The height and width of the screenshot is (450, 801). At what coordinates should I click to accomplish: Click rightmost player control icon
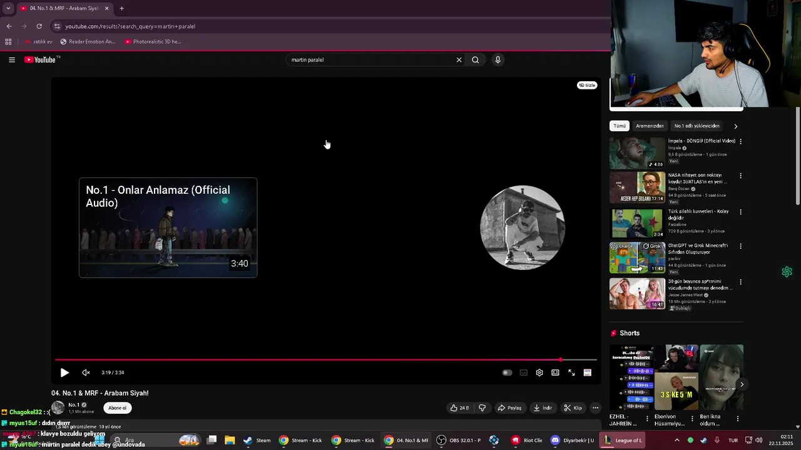click(588, 372)
